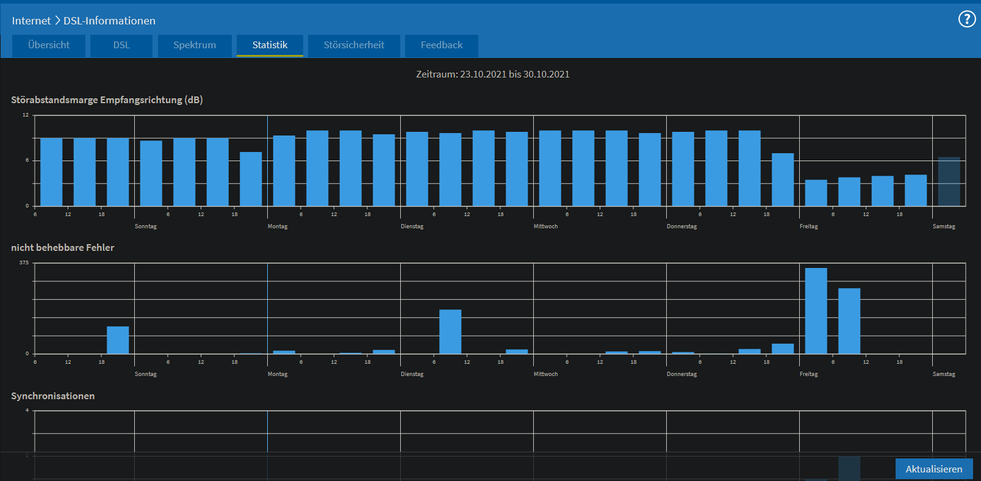
Task: Go to the Feedback tab
Action: [x=442, y=45]
